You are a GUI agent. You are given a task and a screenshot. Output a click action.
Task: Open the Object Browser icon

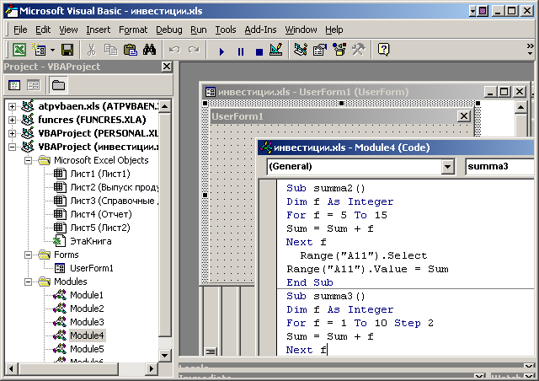pos(339,50)
